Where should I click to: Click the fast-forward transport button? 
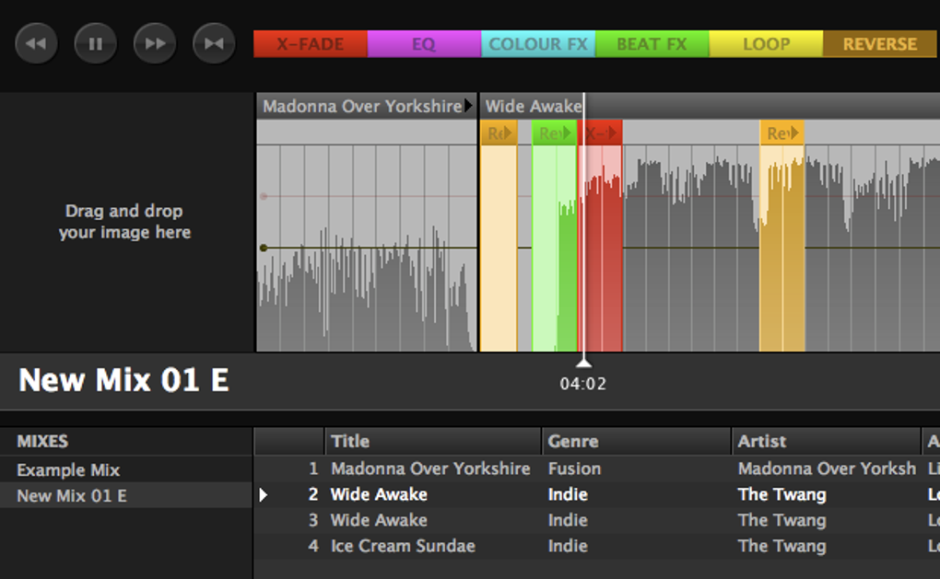pos(155,43)
